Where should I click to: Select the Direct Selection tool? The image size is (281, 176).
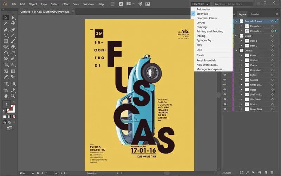pos(13,17)
